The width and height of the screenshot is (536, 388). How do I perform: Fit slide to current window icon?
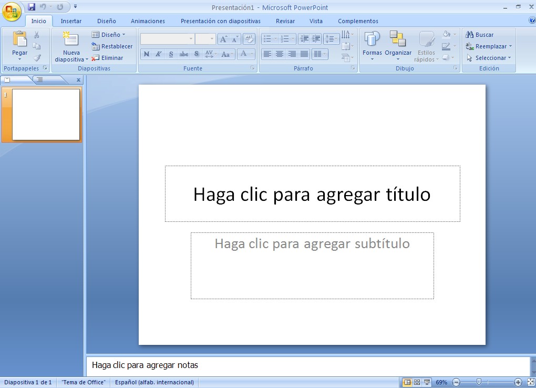tap(531, 382)
